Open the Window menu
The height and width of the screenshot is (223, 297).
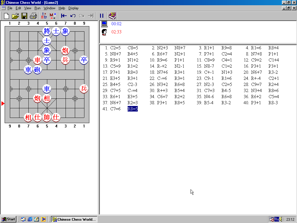tap(49, 8)
